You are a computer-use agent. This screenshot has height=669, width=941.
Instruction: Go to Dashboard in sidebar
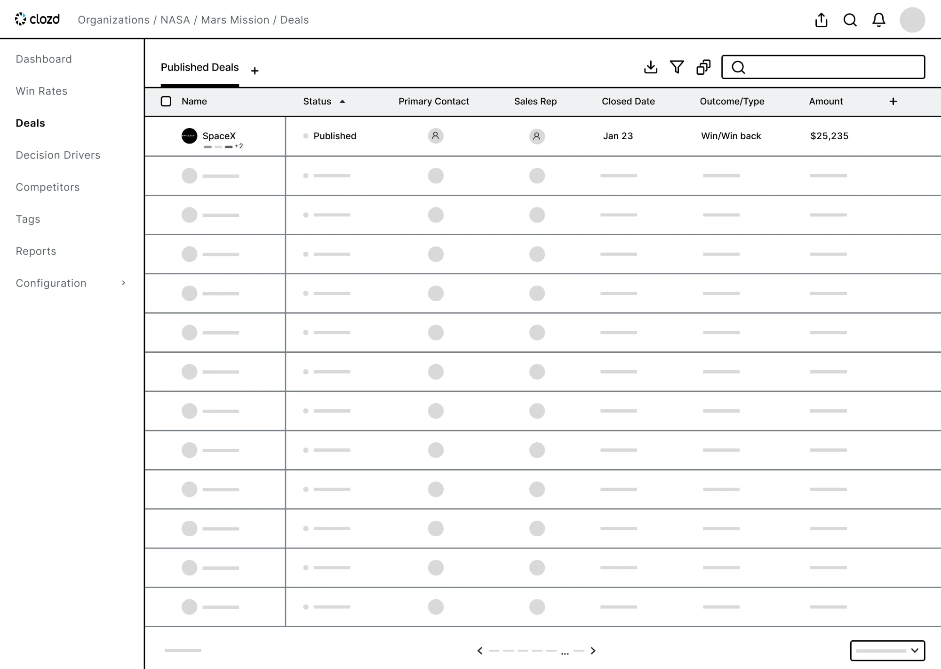click(44, 59)
